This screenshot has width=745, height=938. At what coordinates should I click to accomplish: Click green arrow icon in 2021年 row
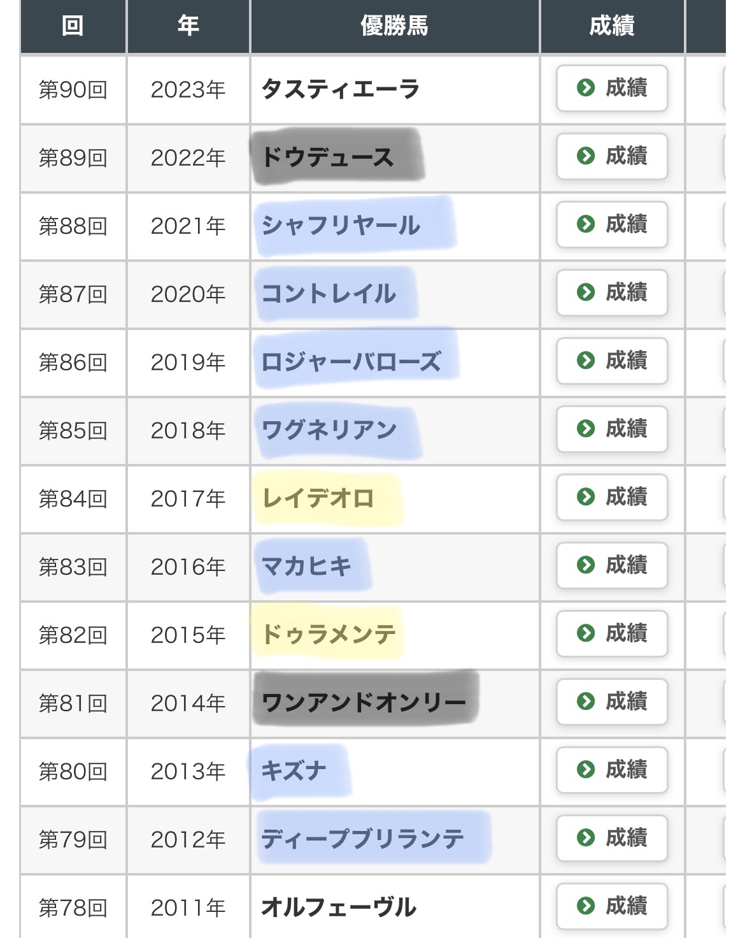pyautogui.click(x=585, y=224)
